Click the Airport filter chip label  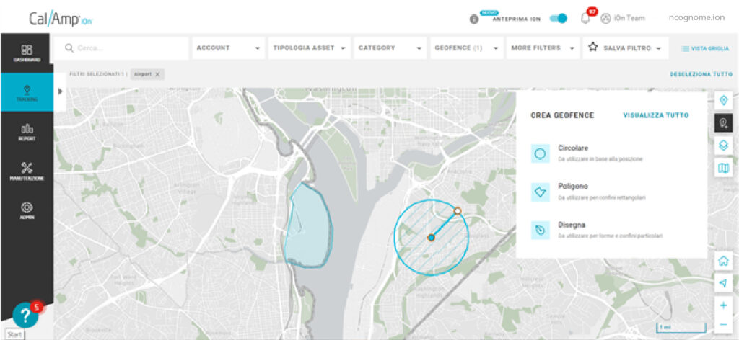[144, 74]
